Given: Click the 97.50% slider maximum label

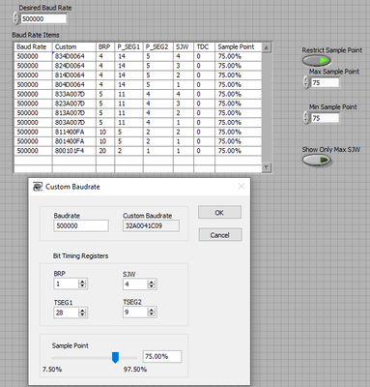Looking at the screenshot, I should (x=135, y=370).
